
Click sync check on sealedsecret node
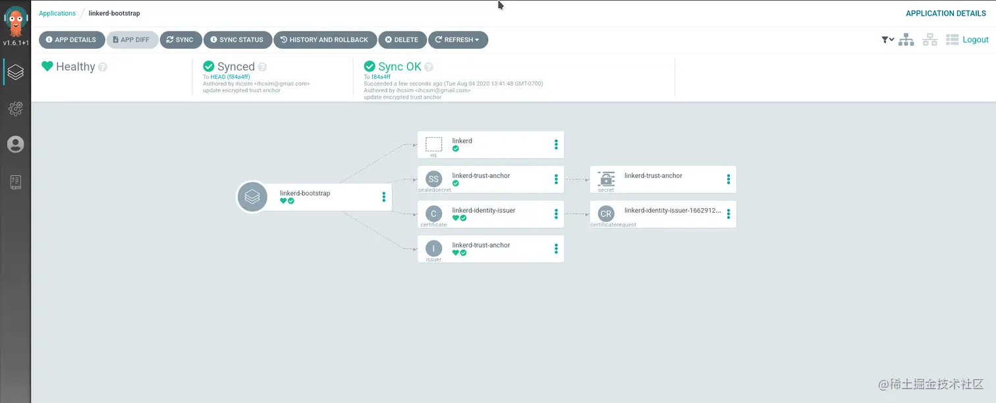[456, 184]
